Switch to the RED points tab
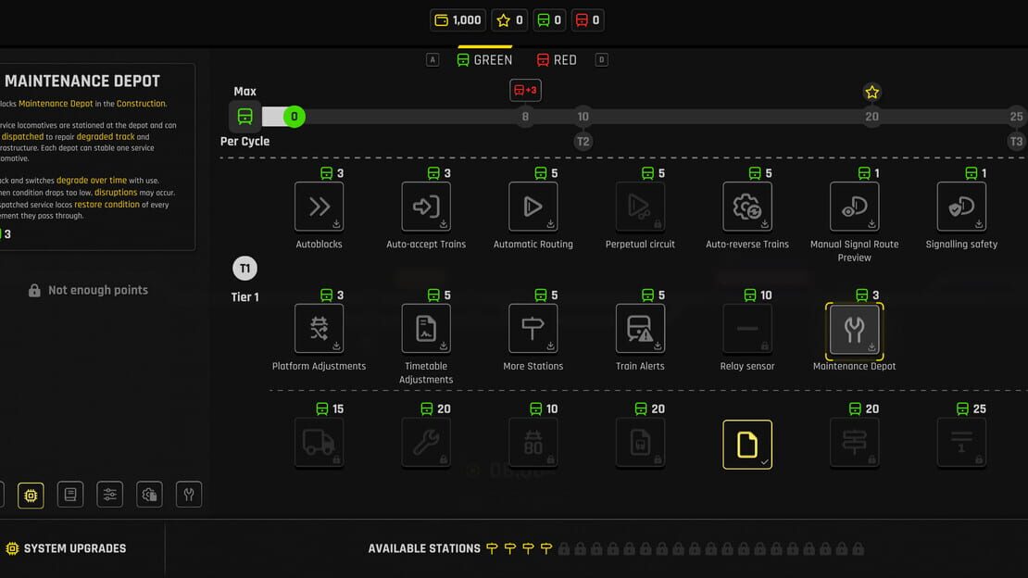 coord(557,59)
